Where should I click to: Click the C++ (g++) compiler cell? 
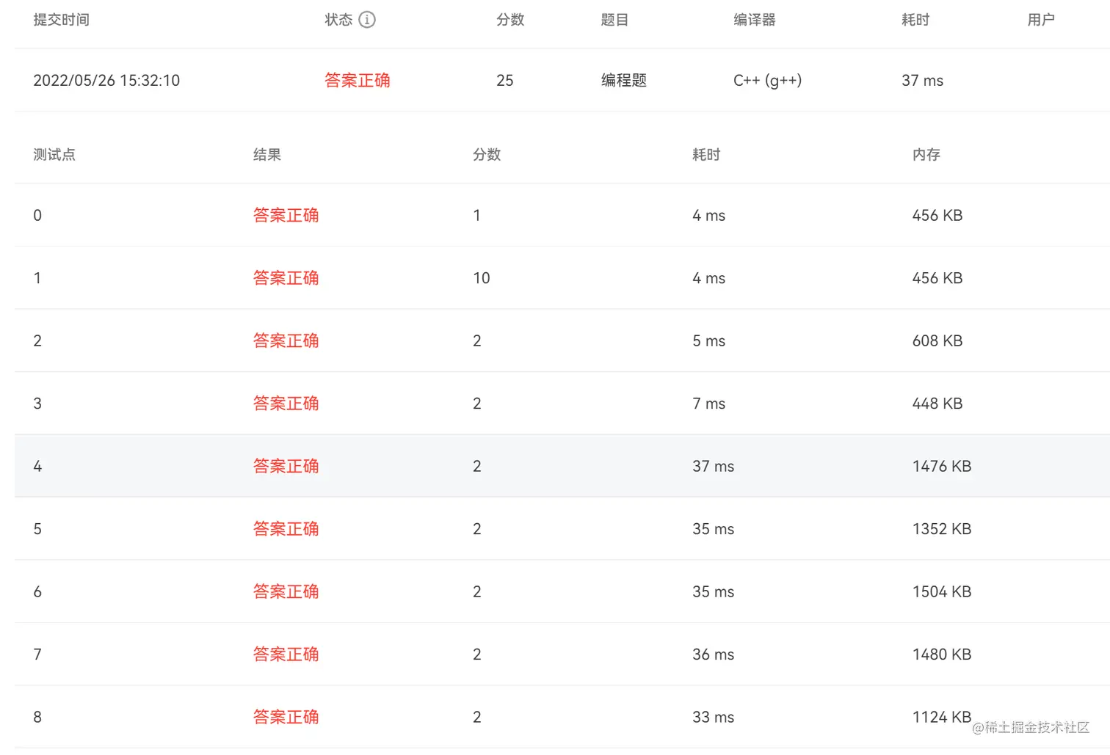tap(767, 80)
